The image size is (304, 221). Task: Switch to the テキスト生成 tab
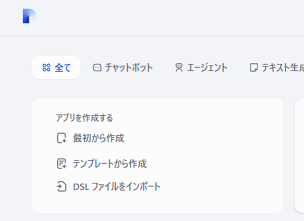277,67
